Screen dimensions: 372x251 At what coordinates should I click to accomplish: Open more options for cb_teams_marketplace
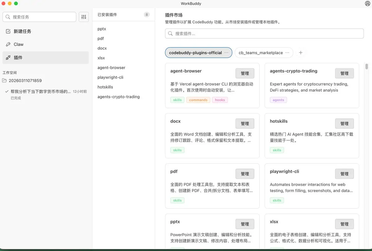(x=287, y=53)
